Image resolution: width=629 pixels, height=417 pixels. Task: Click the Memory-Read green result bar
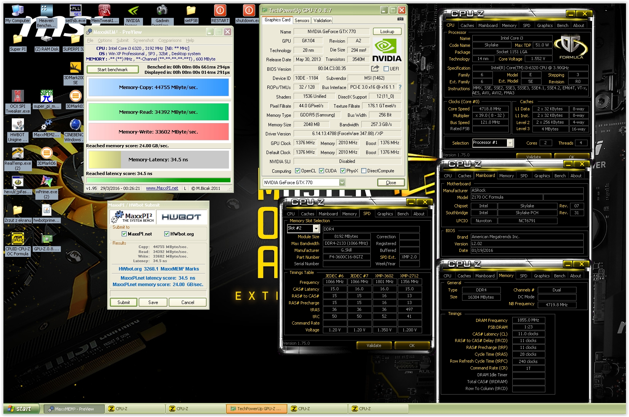pyautogui.click(x=159, y=112)
